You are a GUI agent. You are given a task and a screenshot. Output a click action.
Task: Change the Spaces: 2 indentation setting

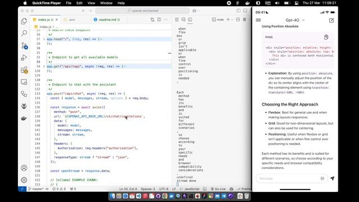(148, 189)
